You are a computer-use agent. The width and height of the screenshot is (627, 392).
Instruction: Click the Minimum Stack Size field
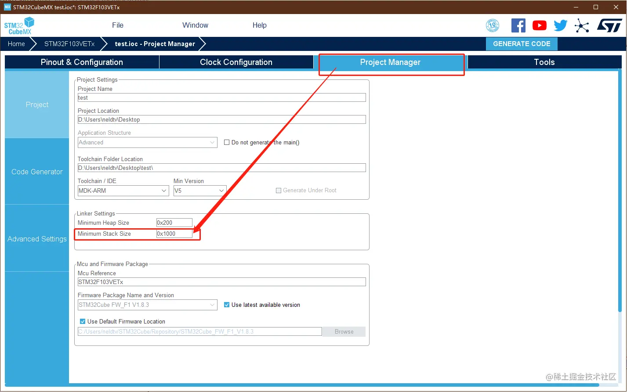174,234
